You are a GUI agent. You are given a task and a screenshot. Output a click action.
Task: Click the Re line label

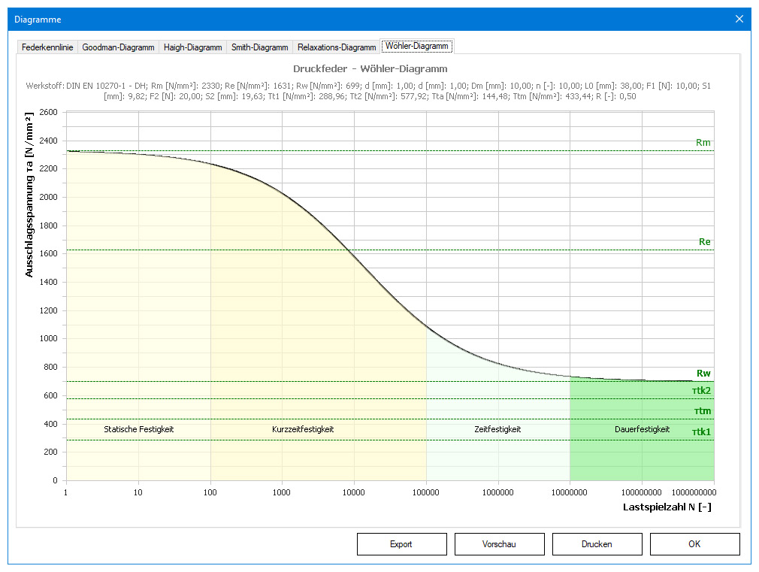pos(704,242)
